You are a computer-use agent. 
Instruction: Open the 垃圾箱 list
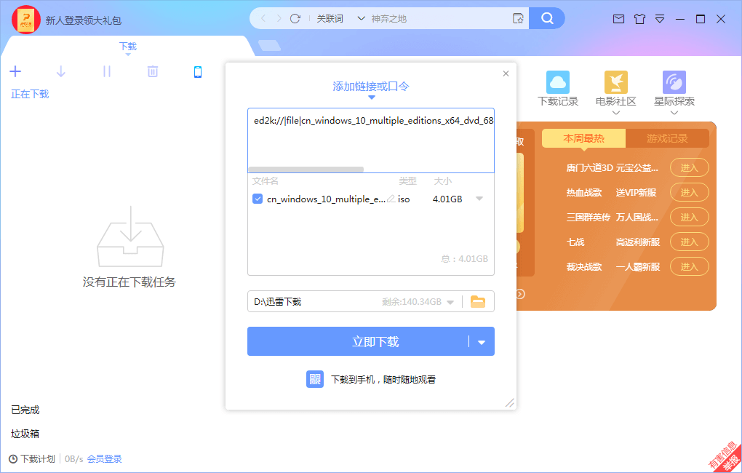(25, 434)
